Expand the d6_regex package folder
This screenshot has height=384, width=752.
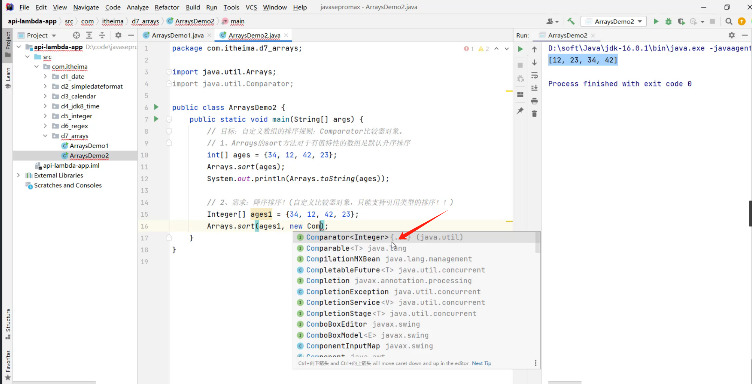click(45, 126)
